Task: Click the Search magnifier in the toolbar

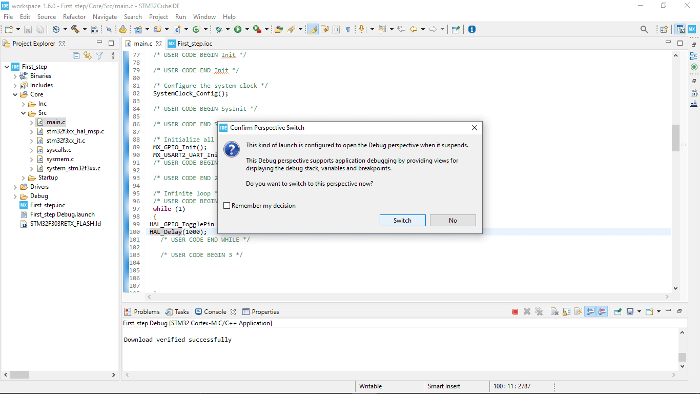Action: [644, 29]
